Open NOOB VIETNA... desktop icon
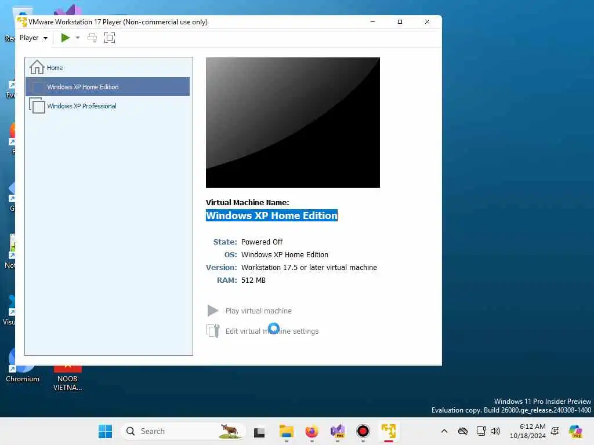Image resolution: width=594 pixels, height=445 pixels. click(x=67, y=377)
